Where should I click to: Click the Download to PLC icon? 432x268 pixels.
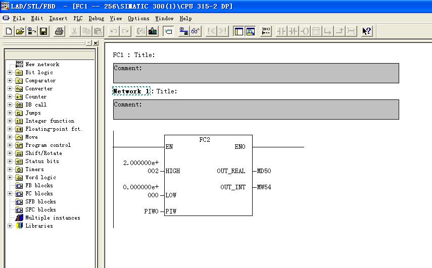153,31
